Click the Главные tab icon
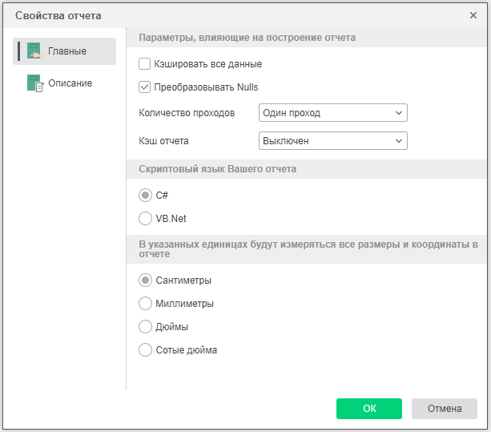491x432 pixels. point(34,51)
